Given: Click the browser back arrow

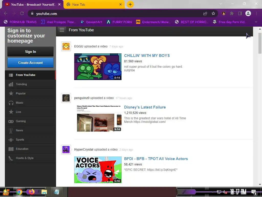Looking at the screenshot, I should pos(6,13).
